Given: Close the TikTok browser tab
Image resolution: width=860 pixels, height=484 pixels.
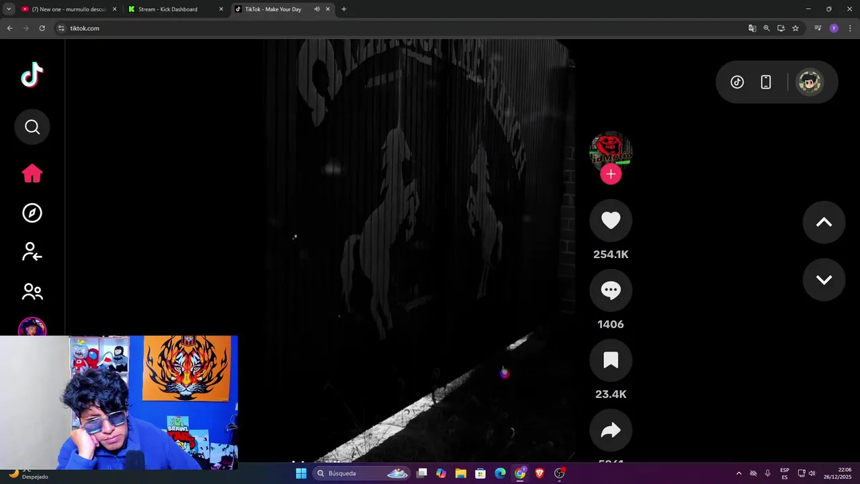Looking at the screenshot, I should (x=328, y=9).
